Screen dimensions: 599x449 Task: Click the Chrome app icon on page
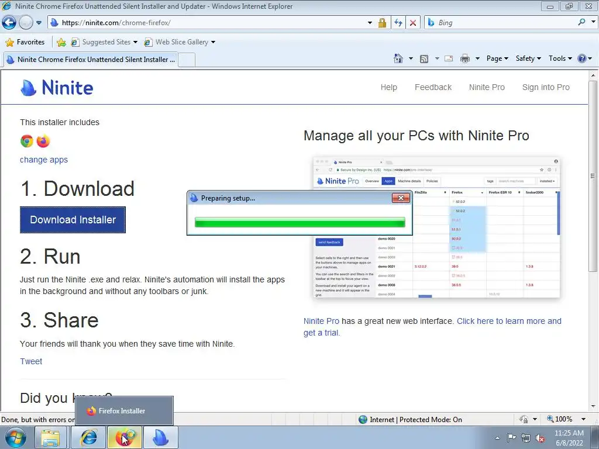(27, 141)
